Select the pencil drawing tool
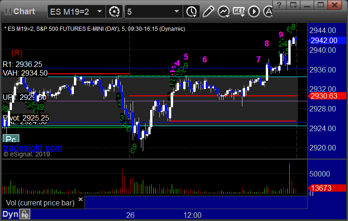The width and height of the screenshot is (348, 221). click(208, 11)
